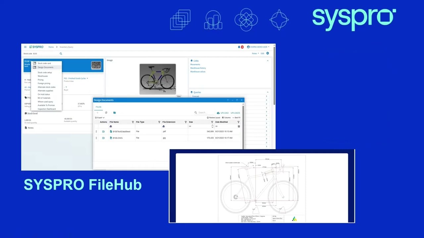Click Best Fit
Screen dimensions: 424x238
pyautogui.click(x=237, y=118)
